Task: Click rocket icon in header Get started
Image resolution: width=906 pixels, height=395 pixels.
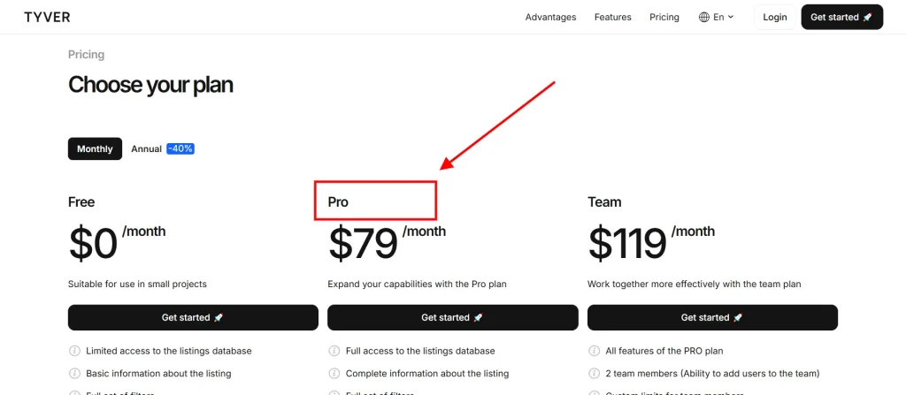Action: (x=867, y=17)
